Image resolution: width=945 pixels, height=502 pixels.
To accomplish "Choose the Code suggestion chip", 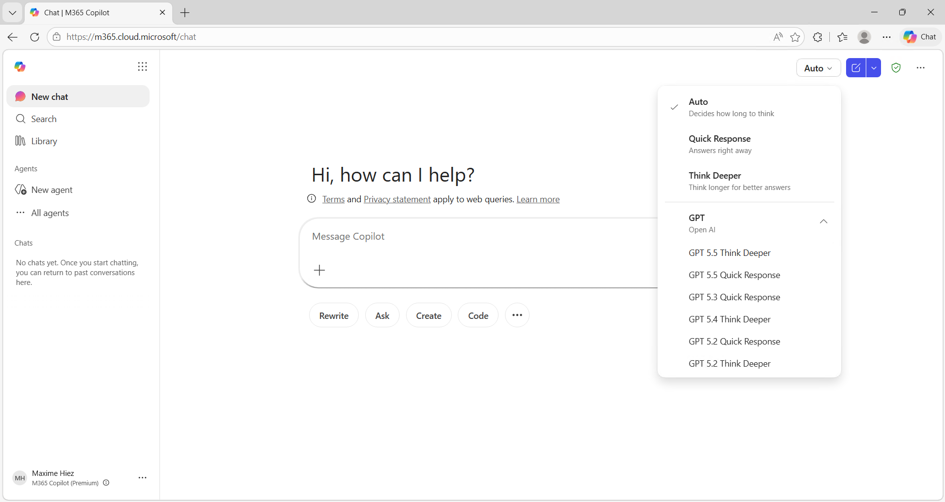I will point(478,315).
